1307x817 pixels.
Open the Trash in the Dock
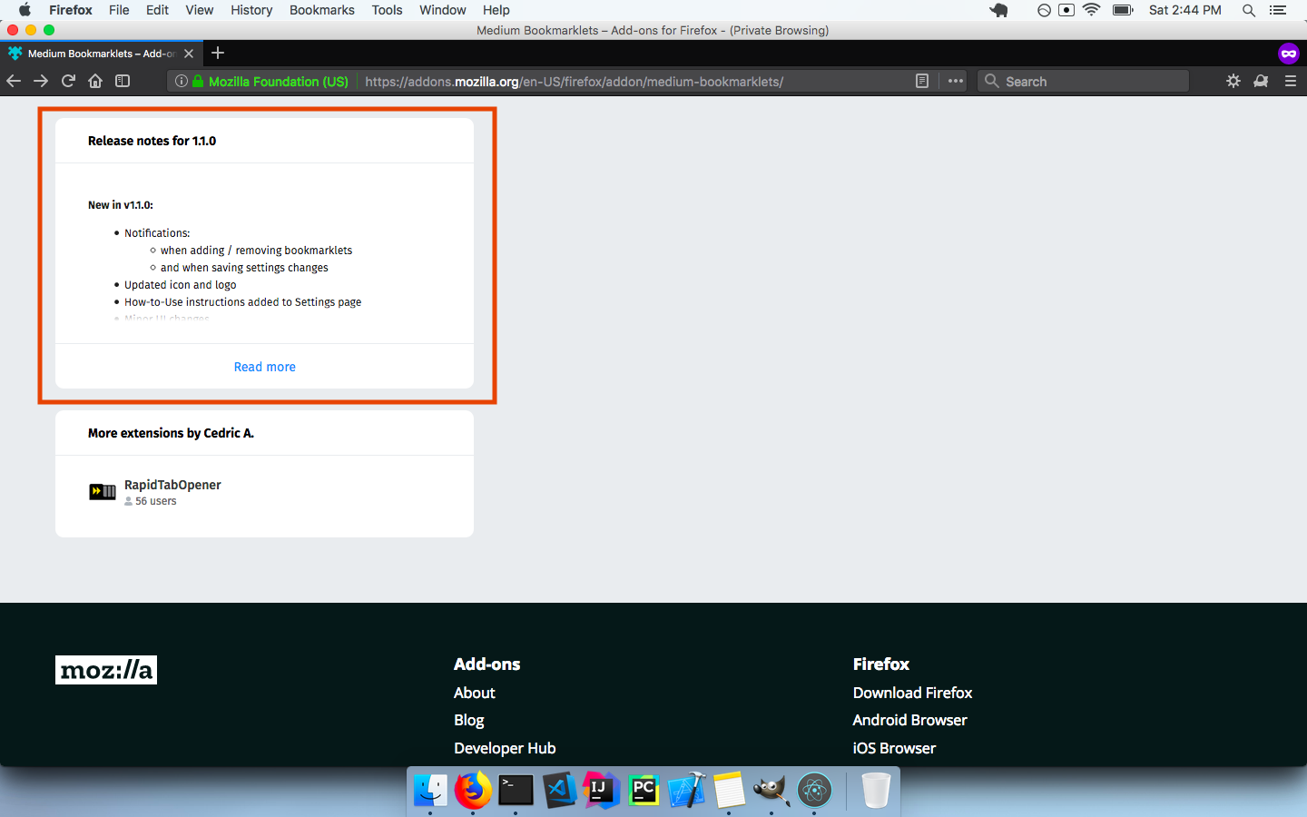[x=876, y=791]
